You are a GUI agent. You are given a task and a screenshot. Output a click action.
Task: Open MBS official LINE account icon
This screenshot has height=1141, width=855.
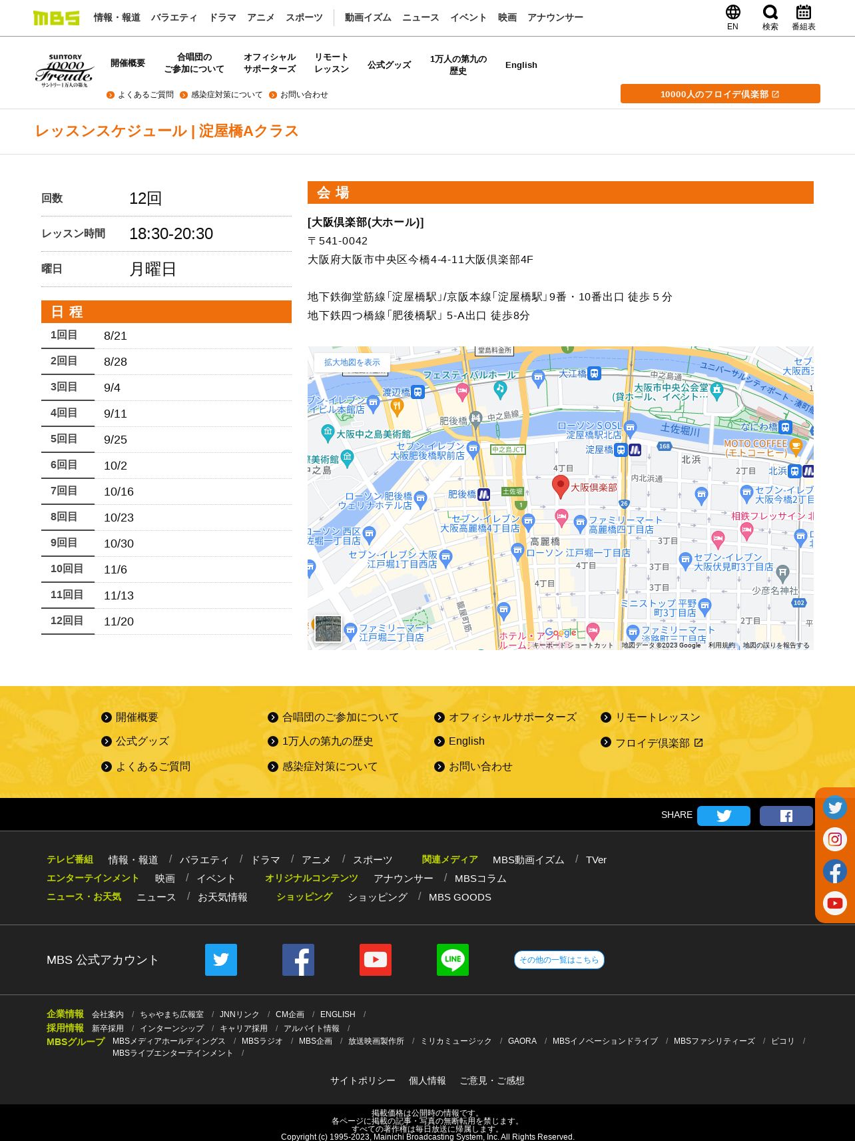pyautogui.click(x=453, y=960)
